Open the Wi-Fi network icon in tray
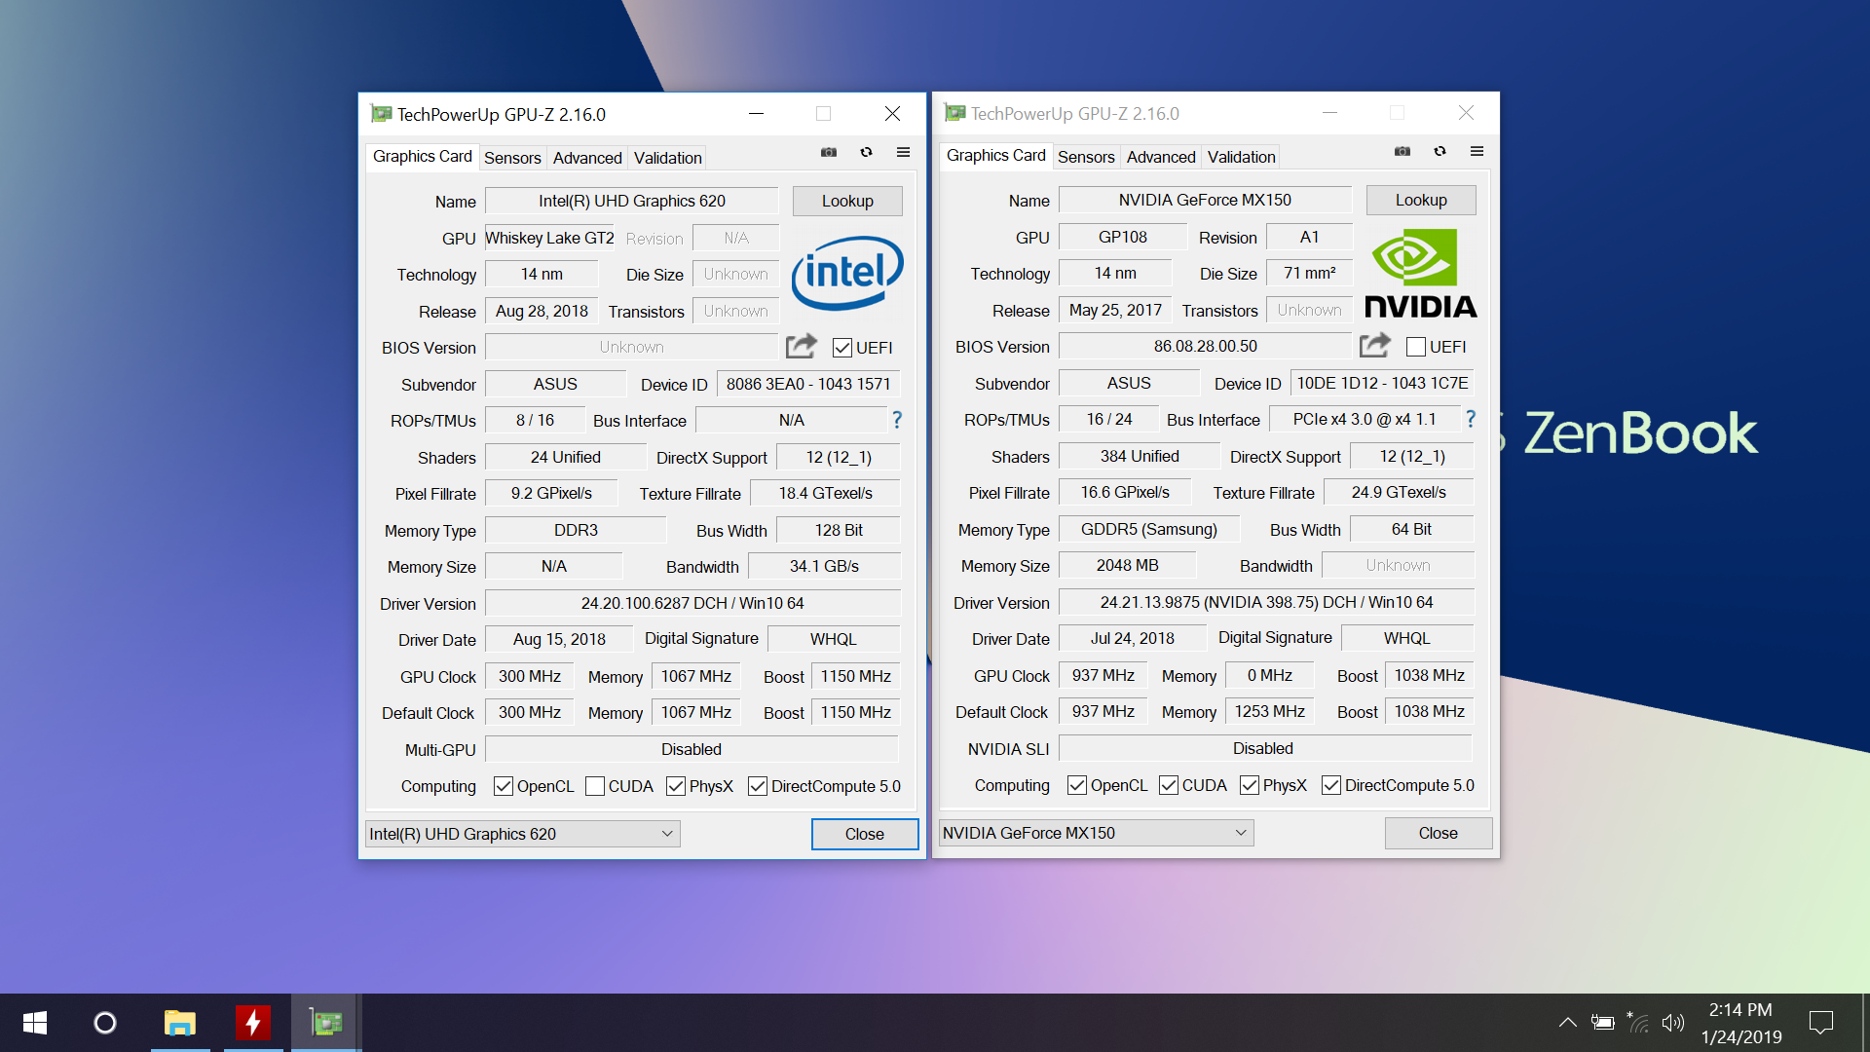 1638,1023
